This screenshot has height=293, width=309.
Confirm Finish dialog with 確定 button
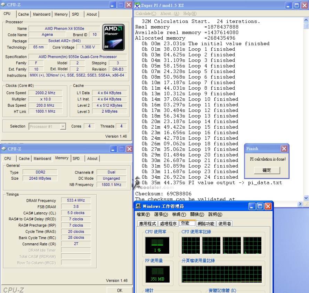[x=267, y=170]
